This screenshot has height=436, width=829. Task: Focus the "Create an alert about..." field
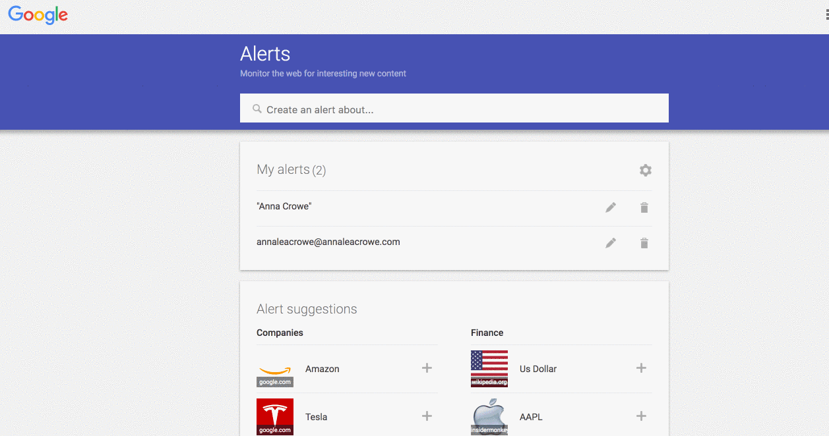tap(462, 109)
